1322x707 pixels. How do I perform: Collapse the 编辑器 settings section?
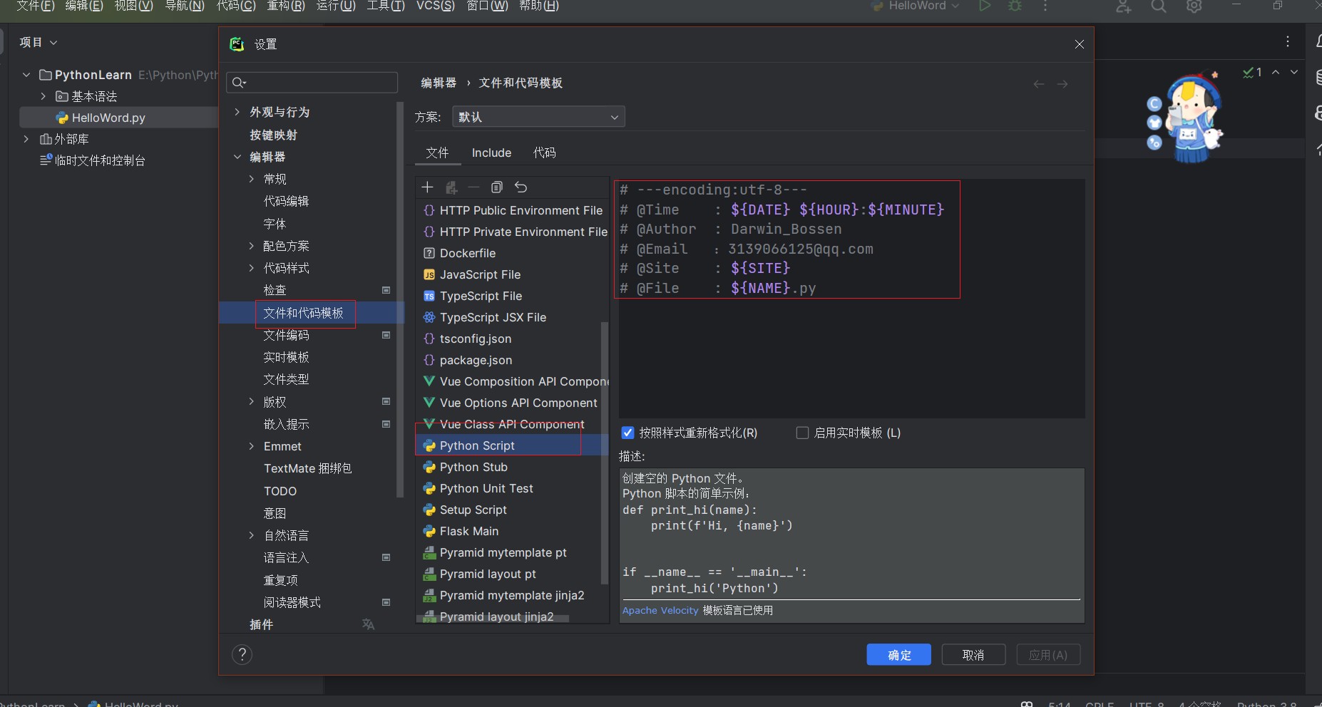[x=237, y=157]
